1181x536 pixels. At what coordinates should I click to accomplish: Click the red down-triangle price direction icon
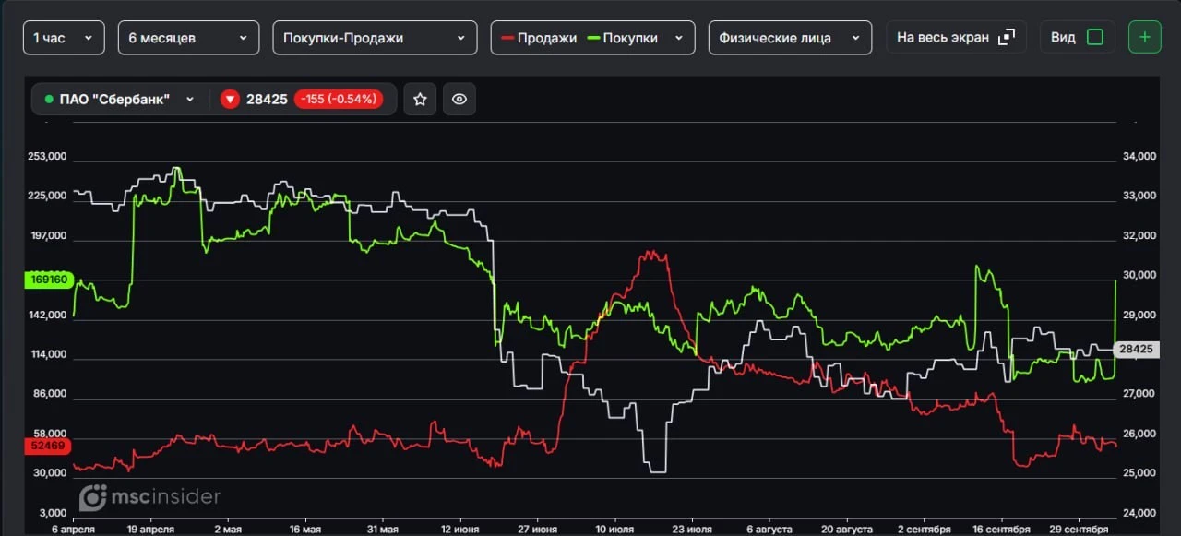coord(230,100)
